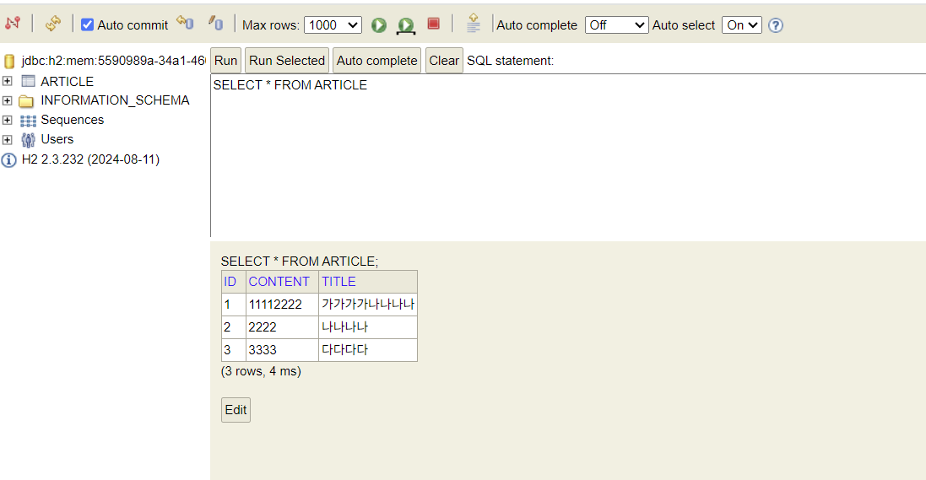Click the ID cell in the 2222 row

tap(234, 327)
